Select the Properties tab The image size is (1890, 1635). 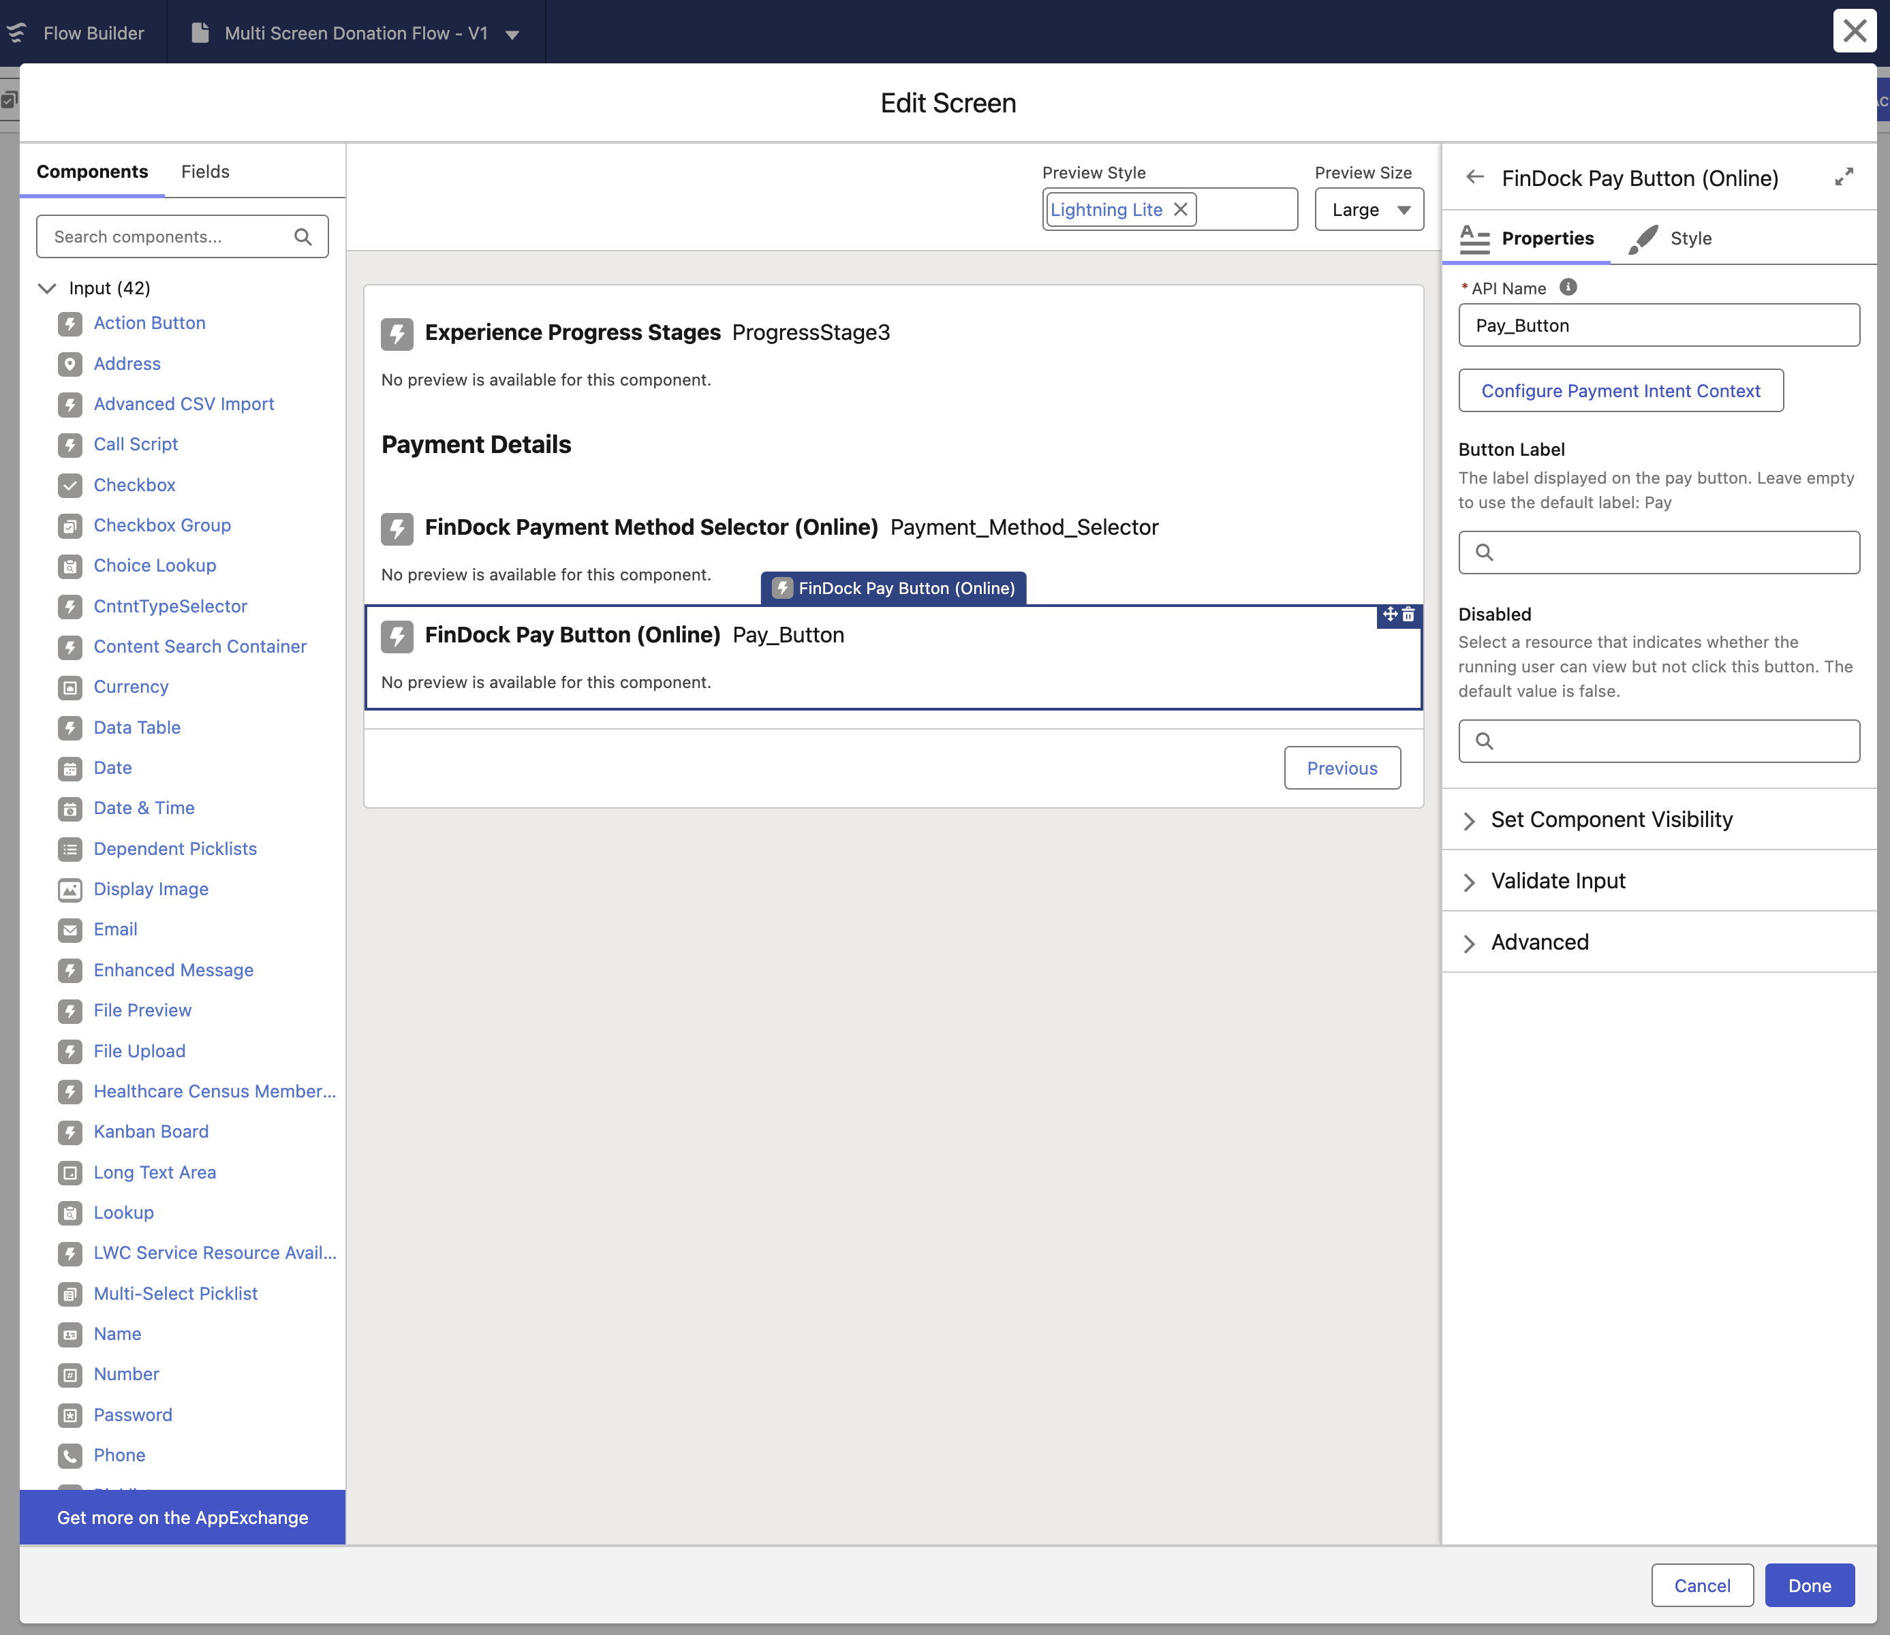pos(1527,239)
